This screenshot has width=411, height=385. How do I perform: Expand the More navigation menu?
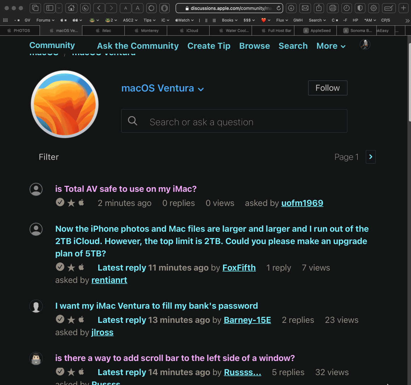[x=331, y=46]
